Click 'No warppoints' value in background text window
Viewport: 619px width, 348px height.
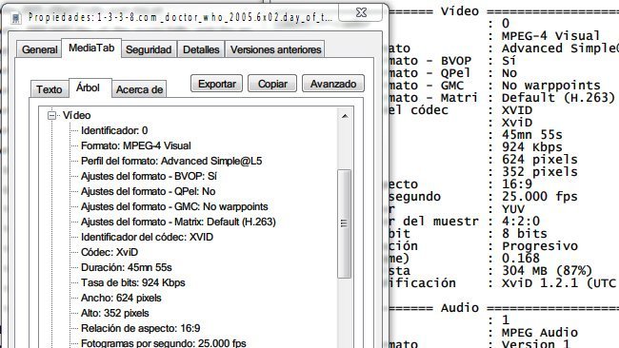551,86
